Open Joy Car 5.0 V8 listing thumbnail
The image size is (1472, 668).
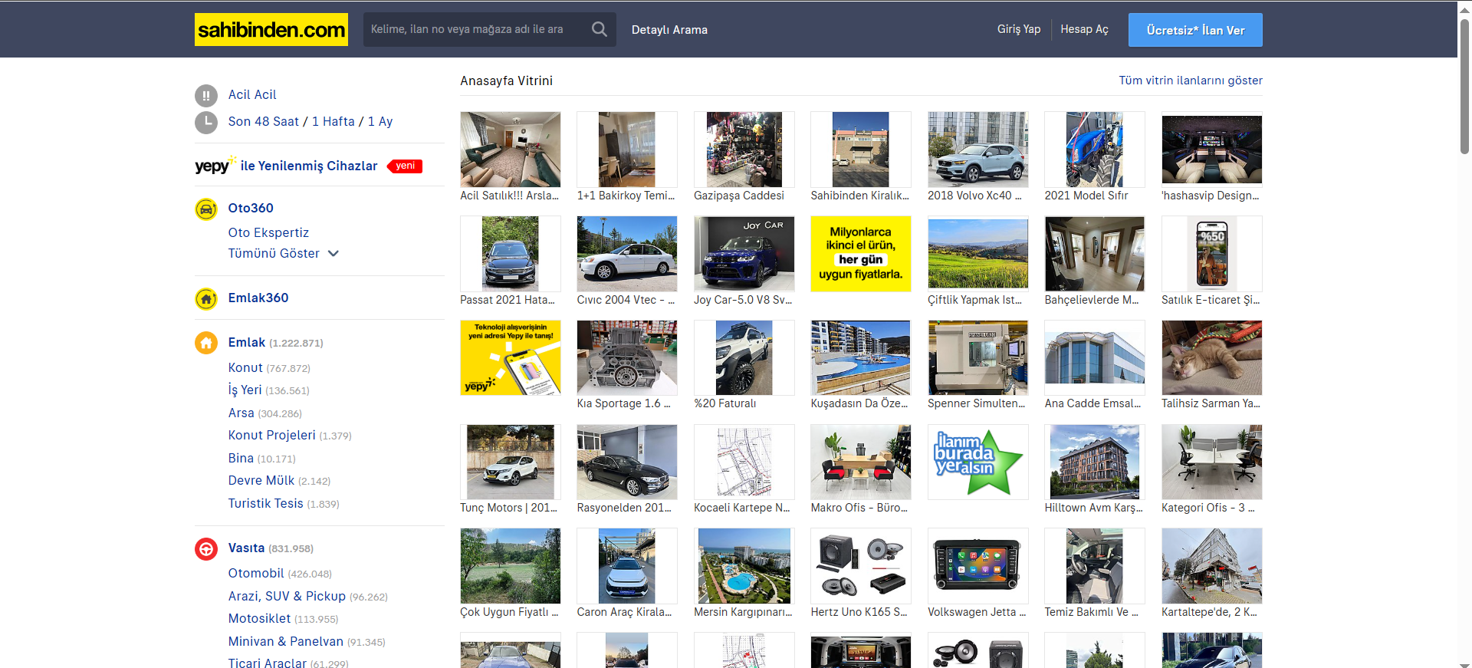pyautogui.click(x=744, y=254)
